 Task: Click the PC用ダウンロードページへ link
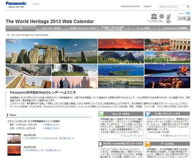(x=176, y=136)
